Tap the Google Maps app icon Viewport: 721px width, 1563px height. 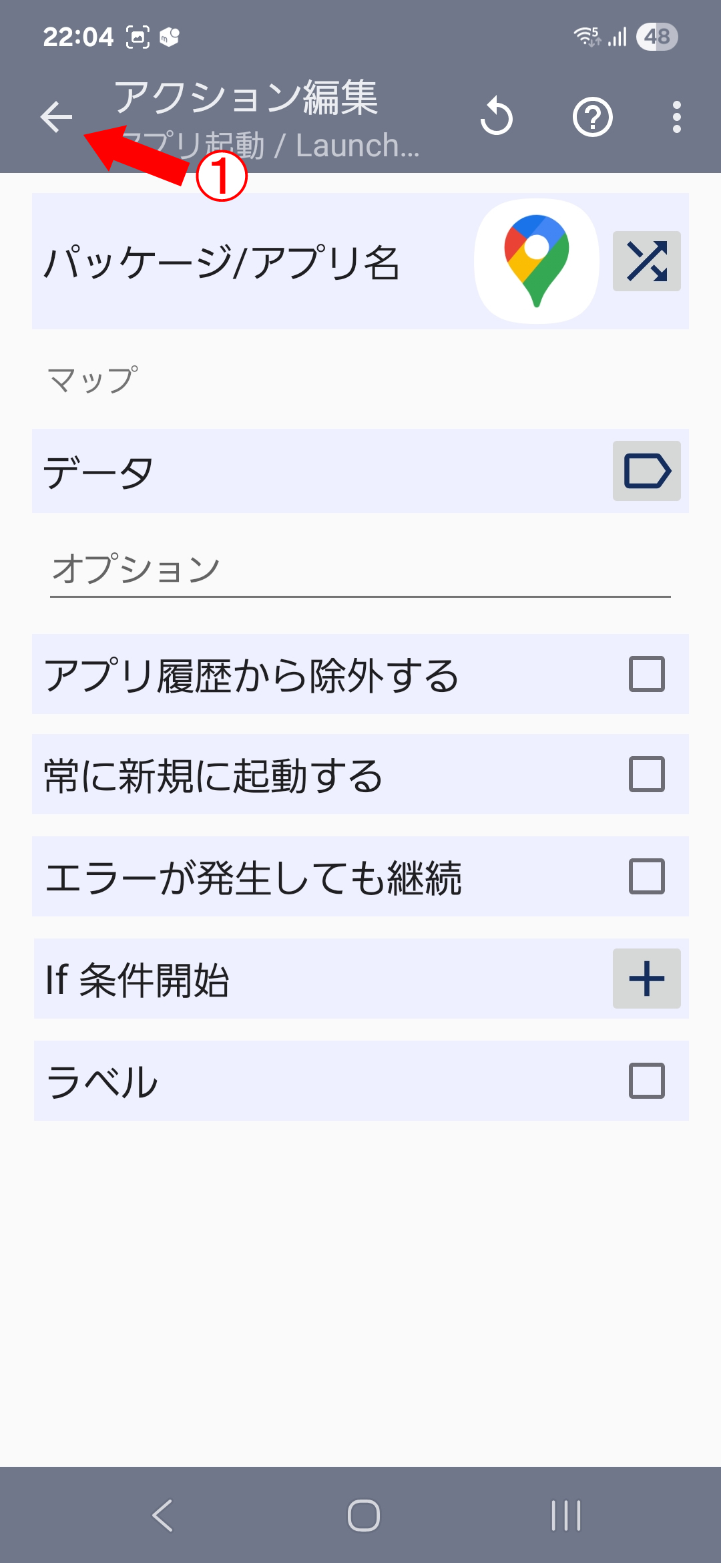coord(536,261)
